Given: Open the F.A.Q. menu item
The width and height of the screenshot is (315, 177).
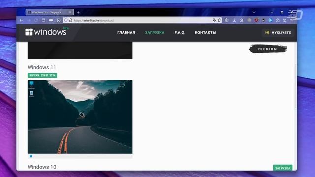Looking at the screenshot, I should pos(180,33).
